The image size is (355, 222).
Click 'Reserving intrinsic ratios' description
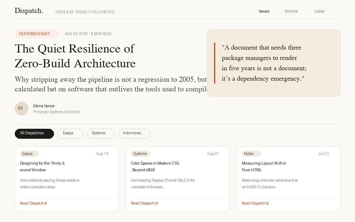pos(270,184)
